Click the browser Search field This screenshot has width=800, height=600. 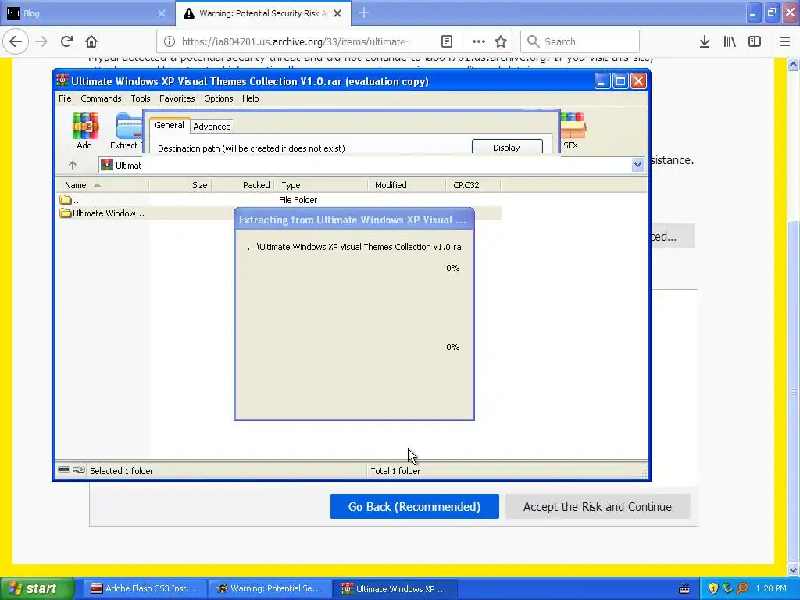click(580, 41)
